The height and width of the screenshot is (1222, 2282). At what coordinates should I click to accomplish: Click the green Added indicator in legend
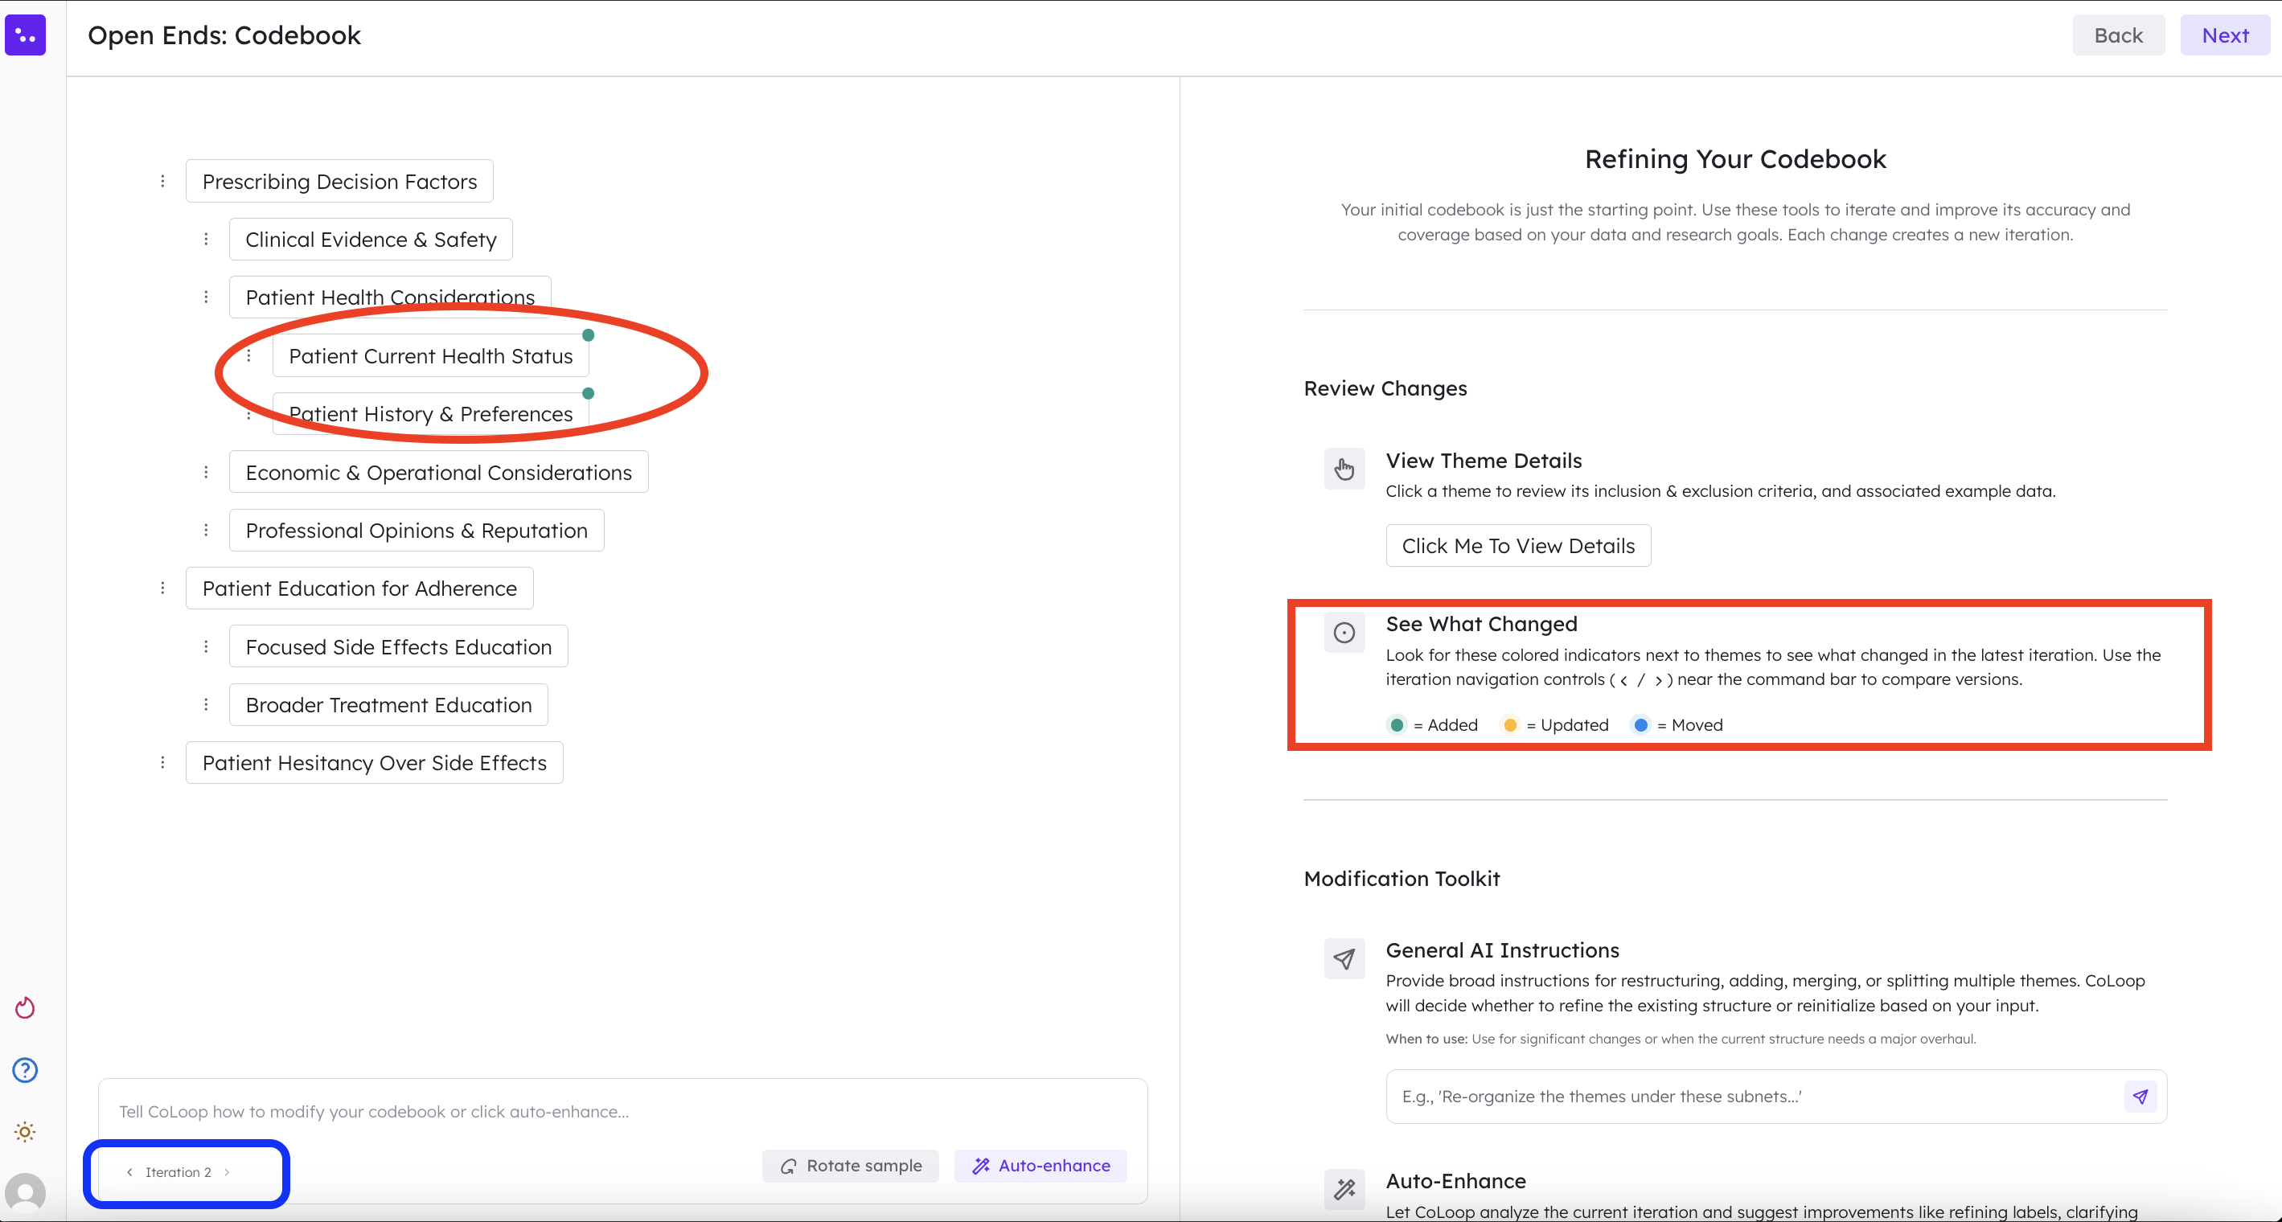tap(1397, 725)
